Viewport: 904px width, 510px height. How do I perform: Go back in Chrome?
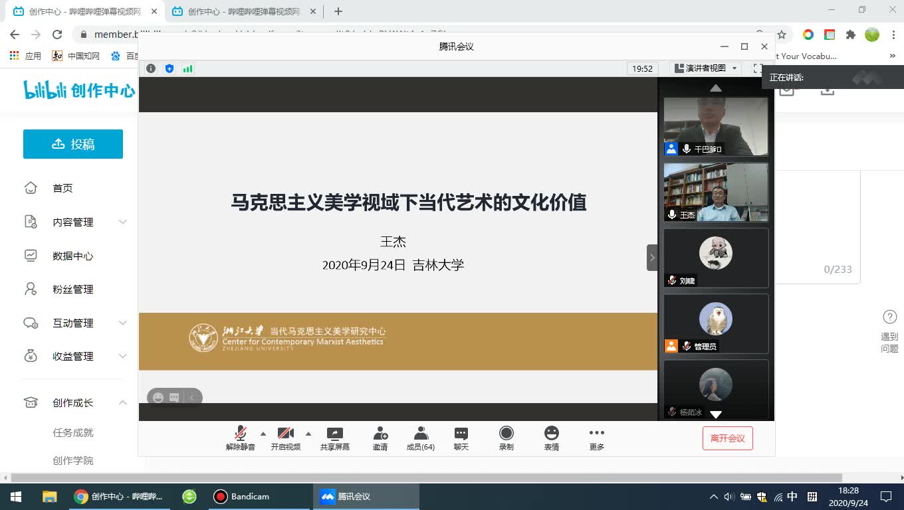15,35
